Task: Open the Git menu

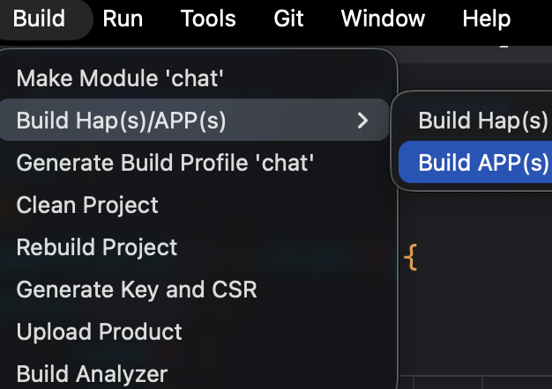Action: 287,18
